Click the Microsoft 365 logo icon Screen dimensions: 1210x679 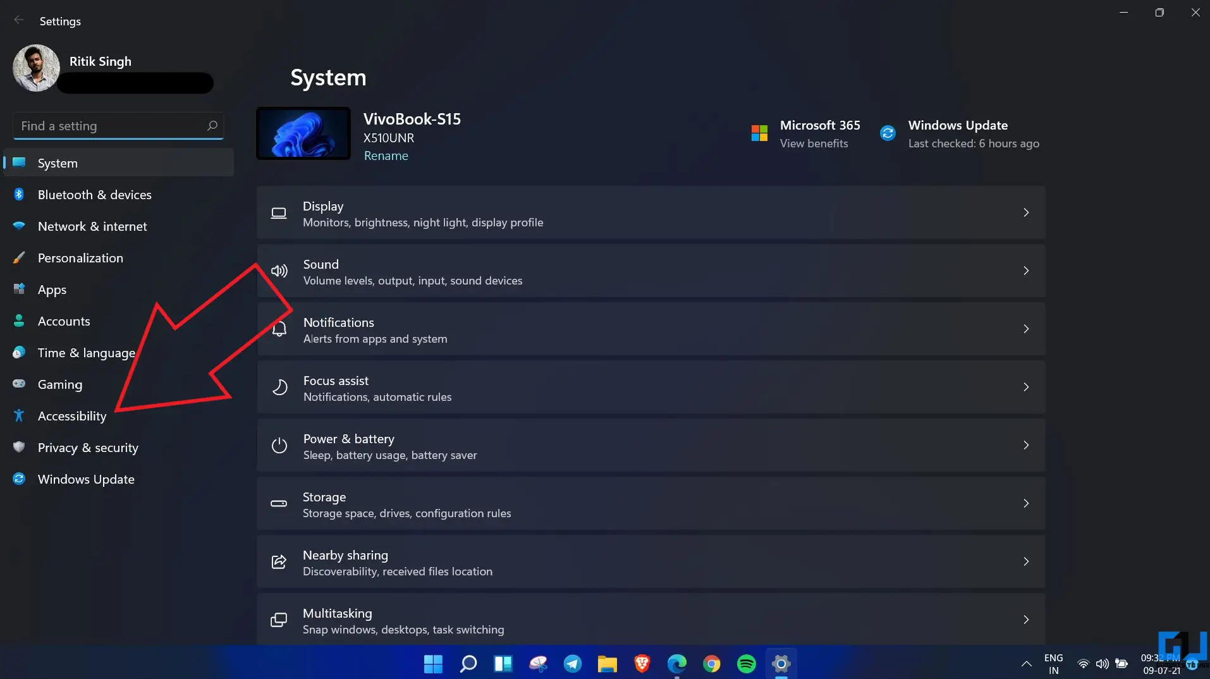coord(759,133)
